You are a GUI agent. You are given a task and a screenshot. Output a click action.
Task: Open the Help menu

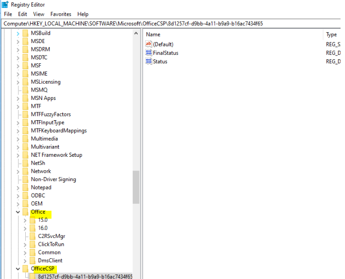[83, 14]
